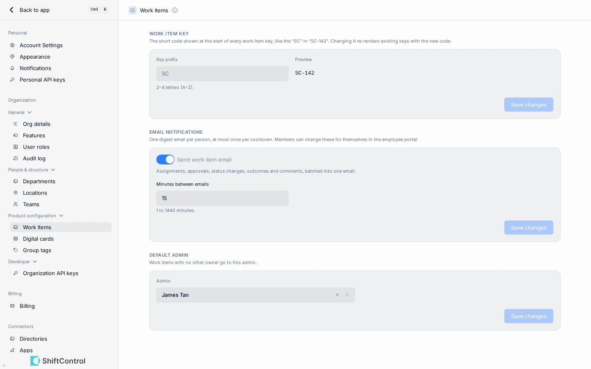
Task: Save changes in Default Admin section
Action: [529, 316]
